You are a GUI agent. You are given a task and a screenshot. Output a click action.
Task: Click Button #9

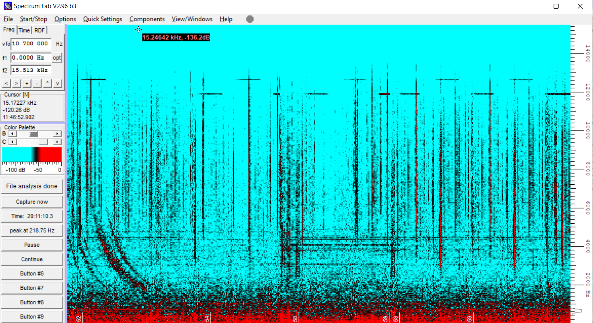click(32, 316)
